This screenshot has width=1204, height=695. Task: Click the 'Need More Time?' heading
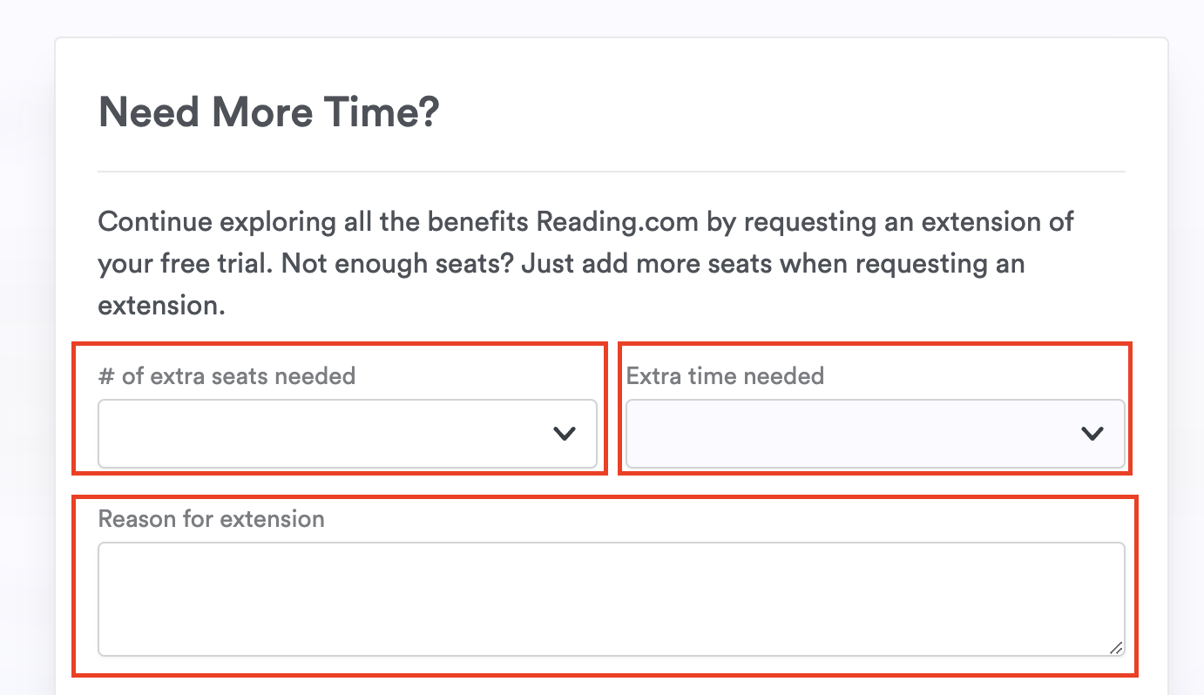point(268,113)
